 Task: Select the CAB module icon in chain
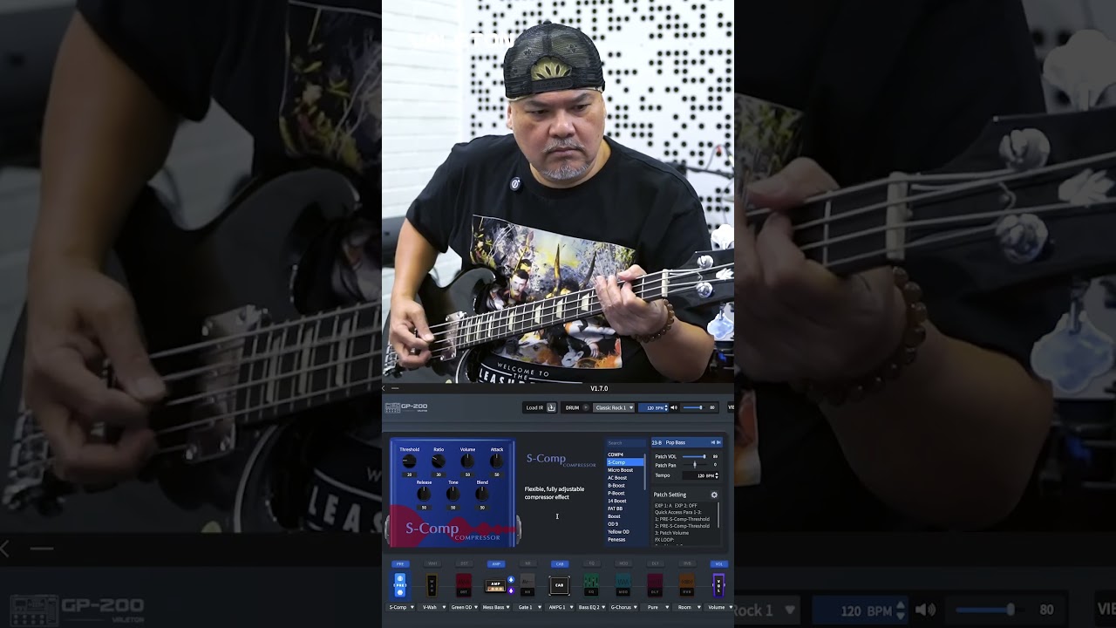click(560, 585)
